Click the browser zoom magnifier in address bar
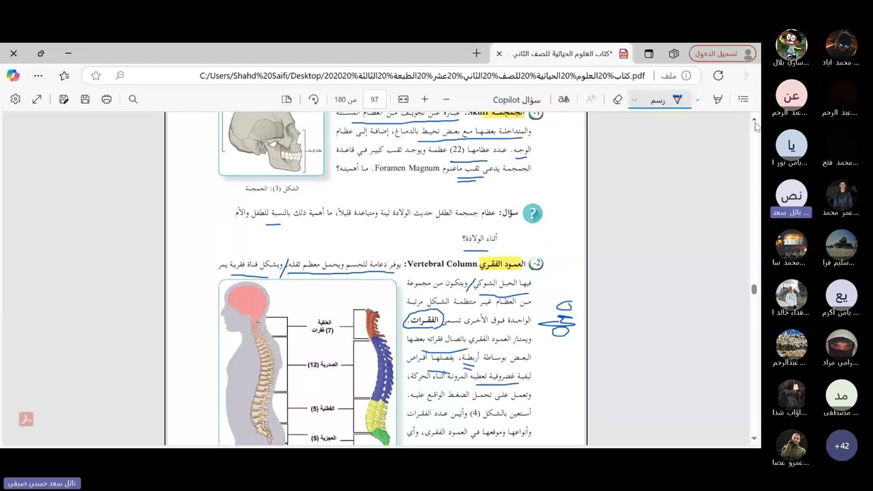This screenshot has height=491, width=873. (119, 76)
